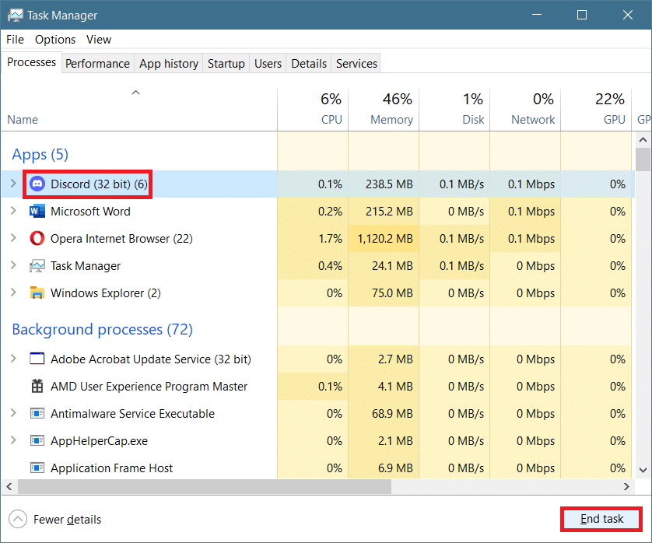Click the Fewer details arrow icon
The height and width of the screenshot is (543, 652).
[17, 520]
